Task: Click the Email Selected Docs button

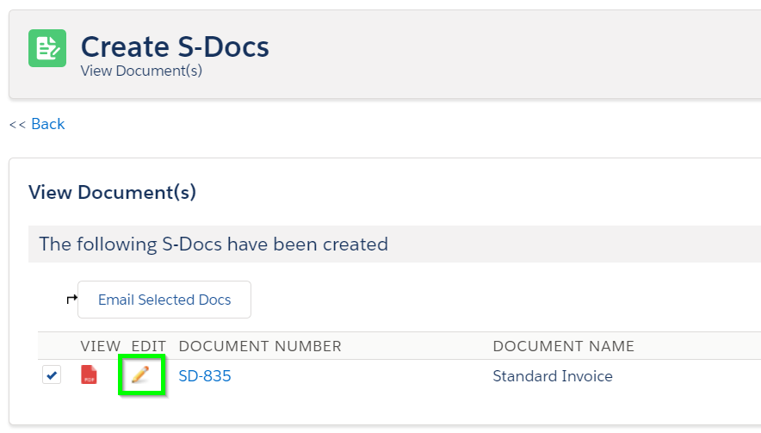Action: point(164,300)
